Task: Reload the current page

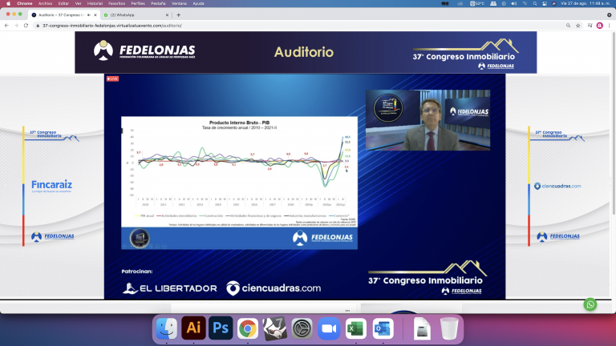Action: (26, 26)
